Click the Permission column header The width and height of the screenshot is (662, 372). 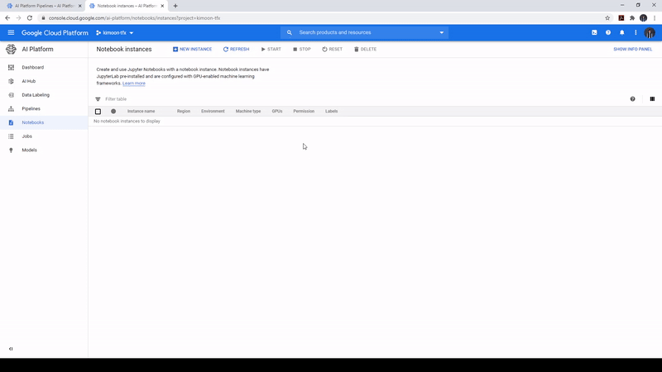[x=304, y=112]
